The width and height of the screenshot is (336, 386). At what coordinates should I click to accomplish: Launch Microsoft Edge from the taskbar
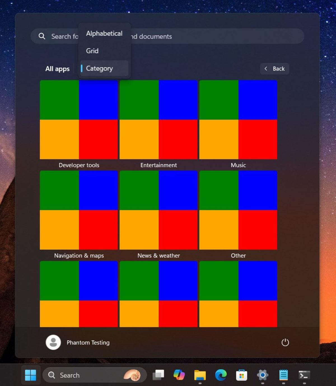[x=221, y=375]
